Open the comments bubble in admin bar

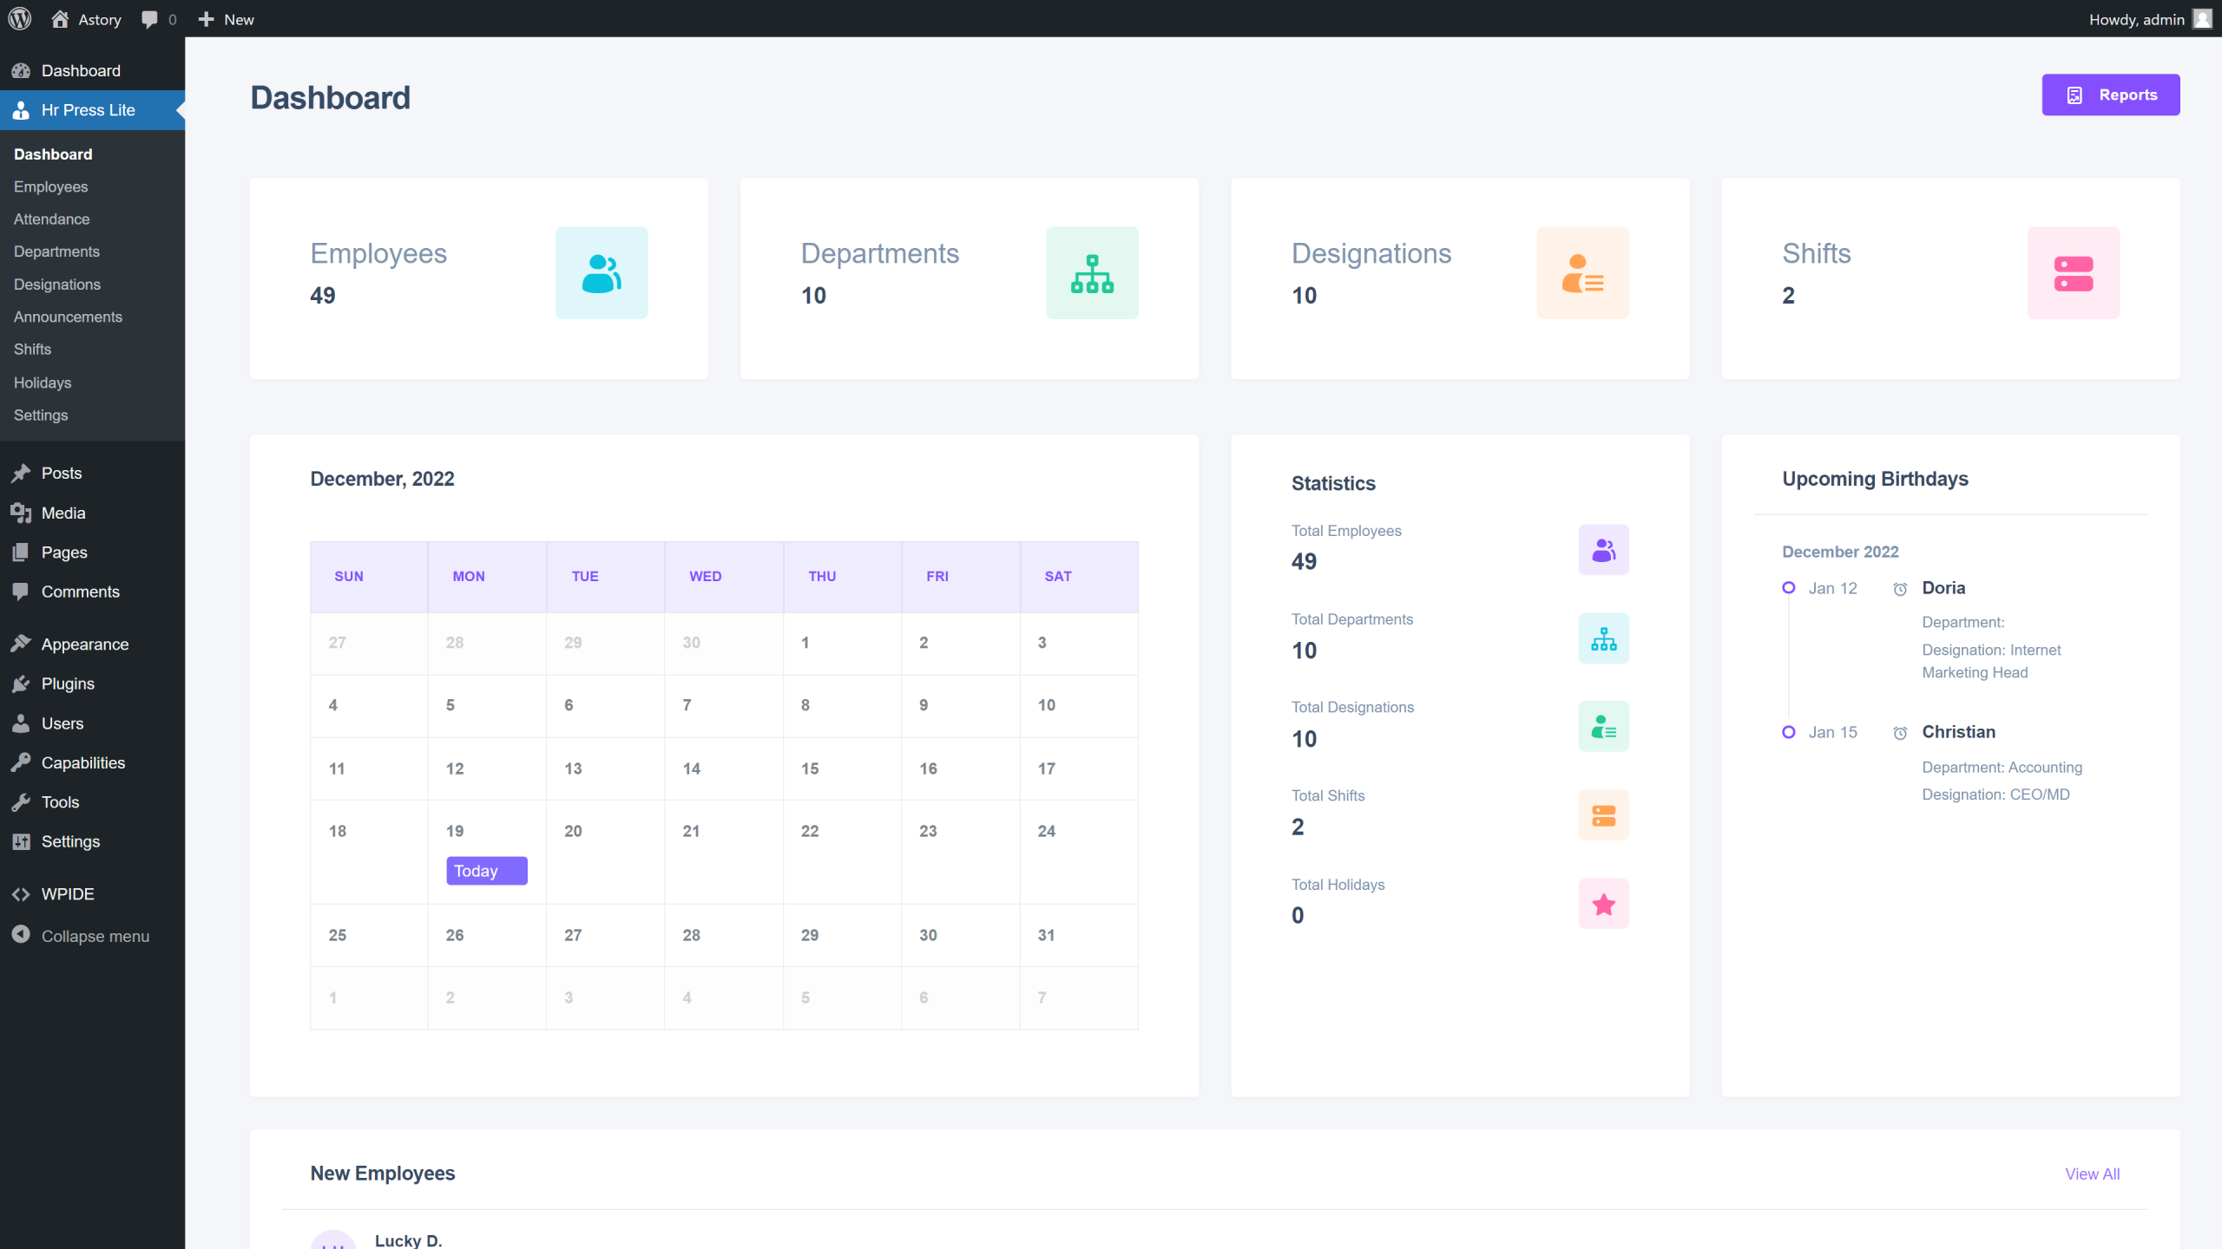point(150,19)
